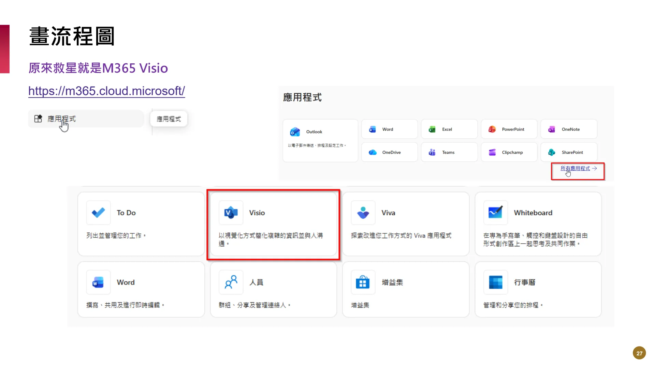
Task: Click the Excel app icon
Action: click(432, 129)
